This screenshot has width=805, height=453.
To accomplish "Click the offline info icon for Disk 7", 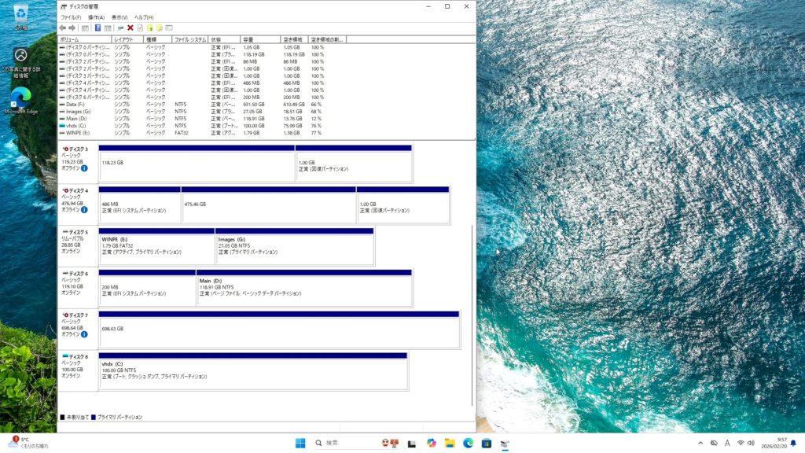I will click(84, 334).
